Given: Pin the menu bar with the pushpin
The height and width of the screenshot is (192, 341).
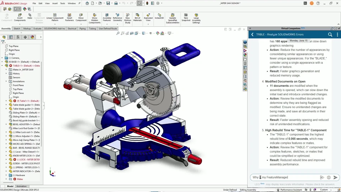Looking at the screenshot, I should [79, 3].
